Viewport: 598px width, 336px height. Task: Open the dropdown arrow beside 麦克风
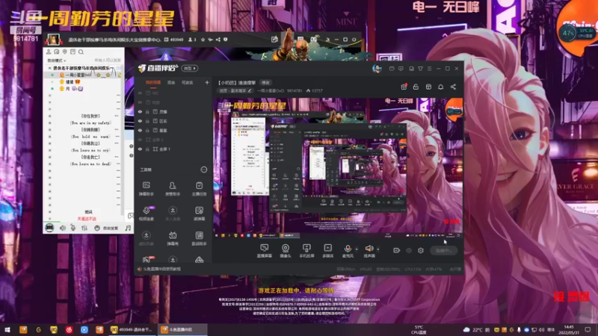click(x=357, y=249)
